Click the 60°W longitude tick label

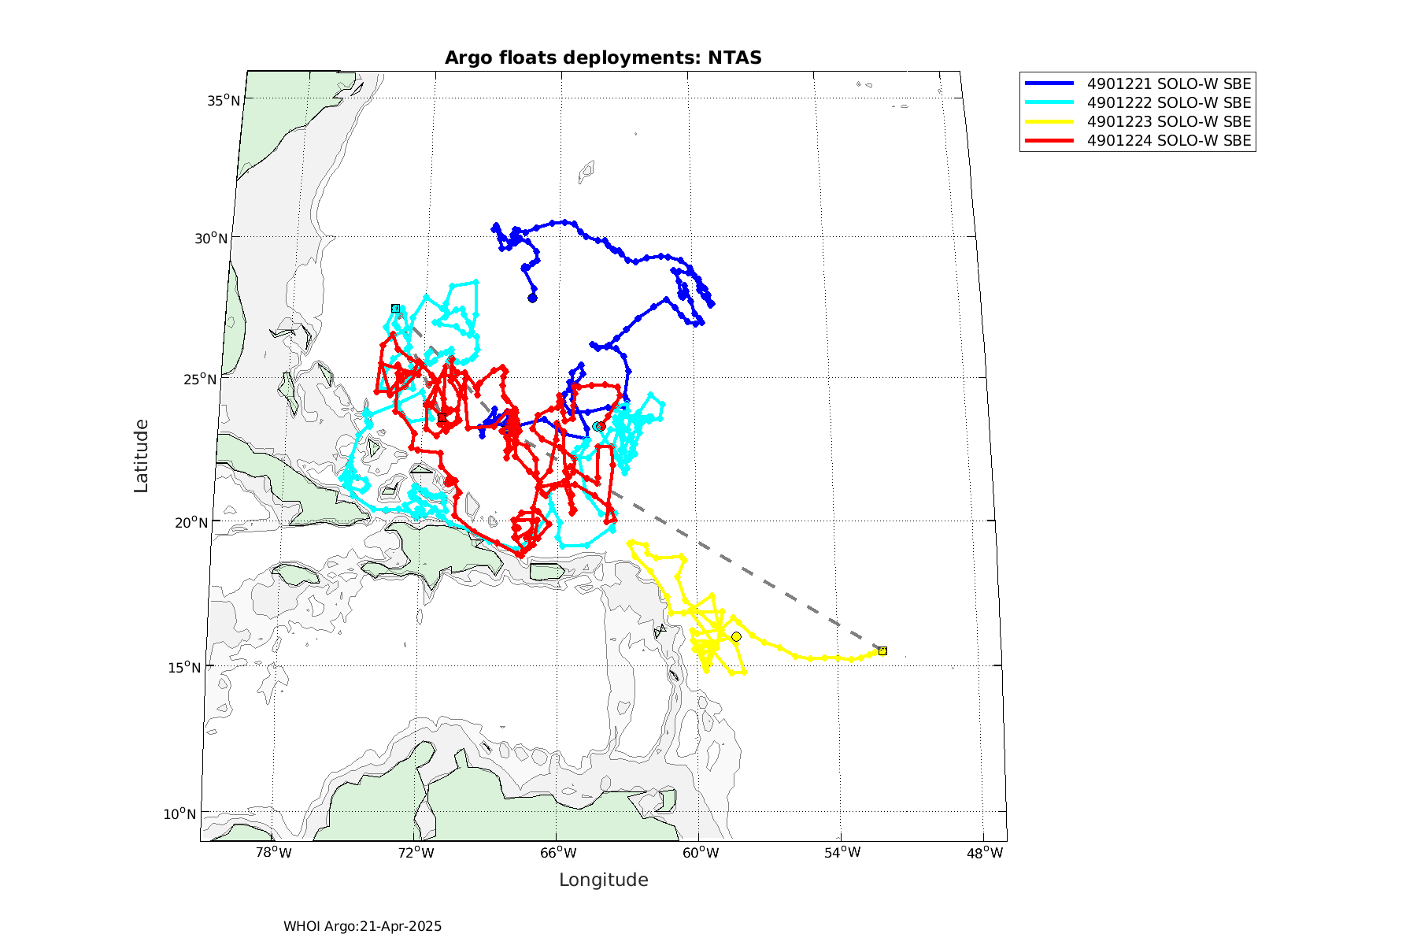(700, 853)
